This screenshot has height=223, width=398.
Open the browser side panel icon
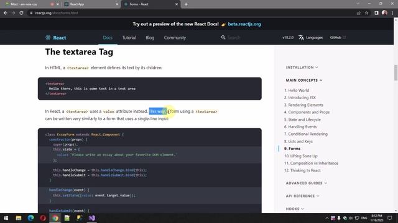tap(376, 13)
